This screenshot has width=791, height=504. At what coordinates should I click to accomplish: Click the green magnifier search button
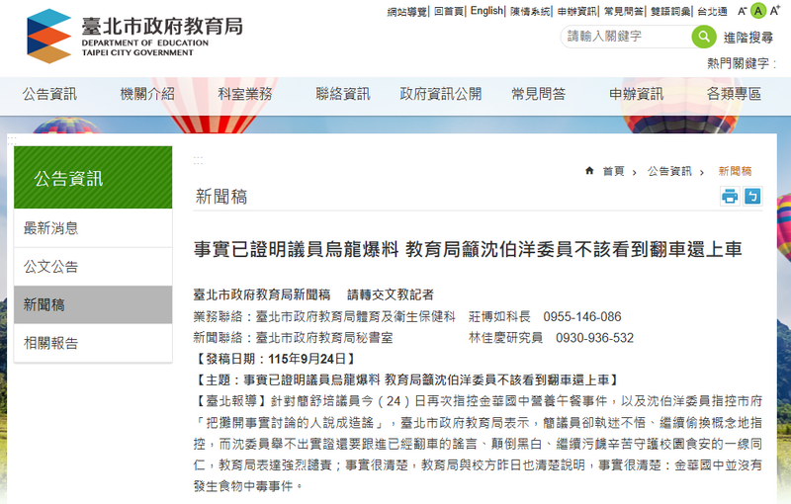point(704,37)
